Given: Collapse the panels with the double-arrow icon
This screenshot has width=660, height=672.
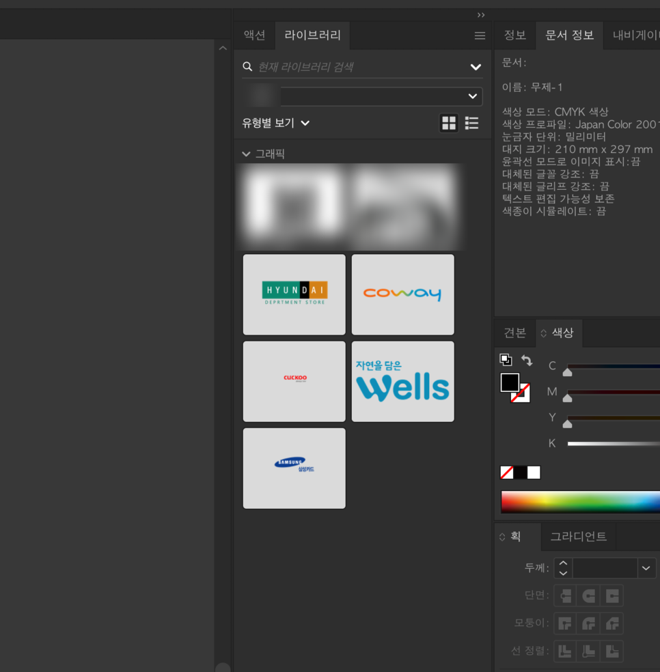Looking at the screenshot, I should pos(481,15).
